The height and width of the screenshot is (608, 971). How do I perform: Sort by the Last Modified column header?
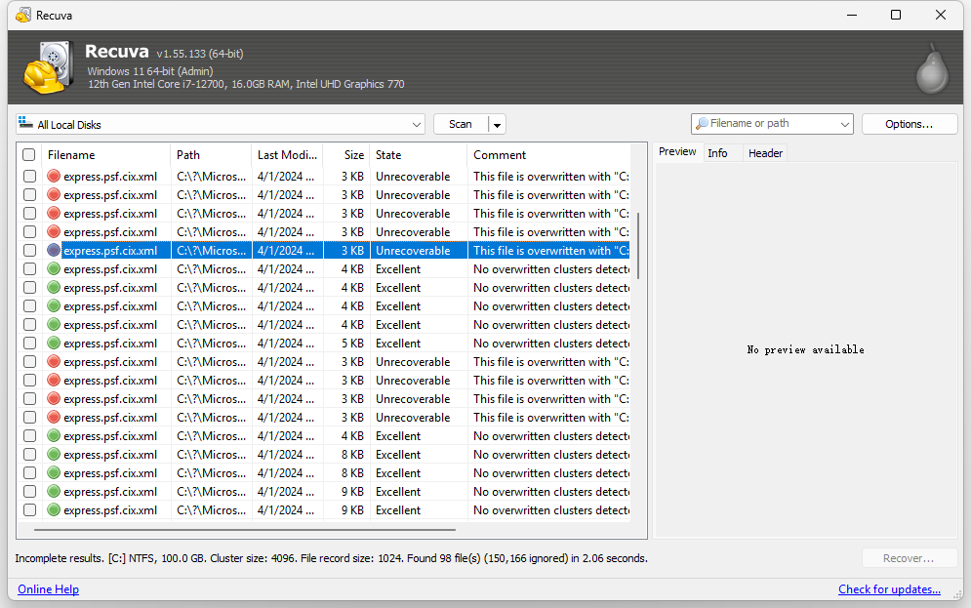(287, 155)
